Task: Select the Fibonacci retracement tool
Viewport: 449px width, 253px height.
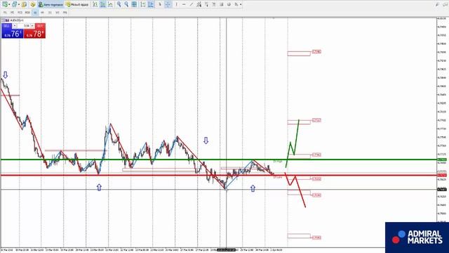Action: 206,4
